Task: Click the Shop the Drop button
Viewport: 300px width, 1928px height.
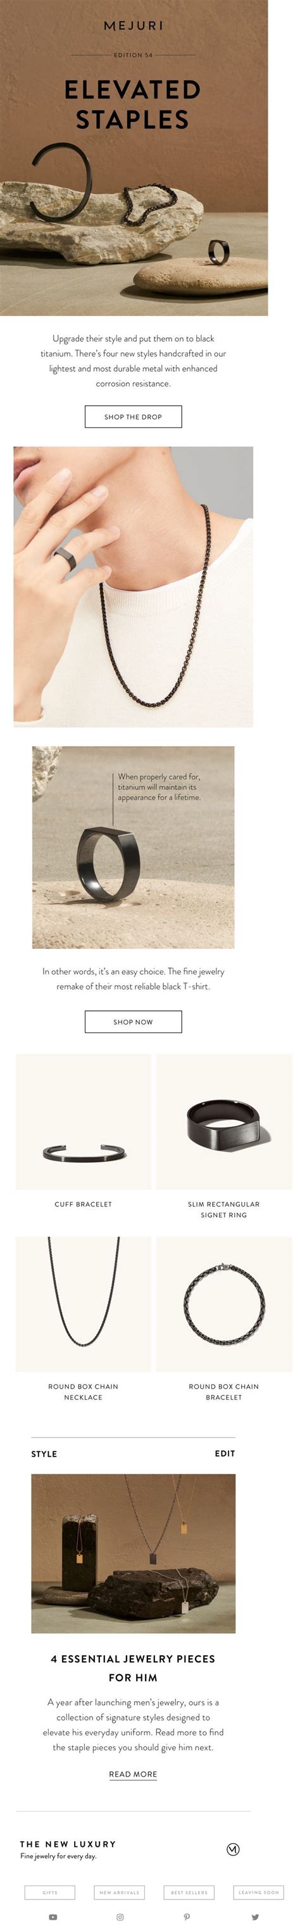Action: 133,416
